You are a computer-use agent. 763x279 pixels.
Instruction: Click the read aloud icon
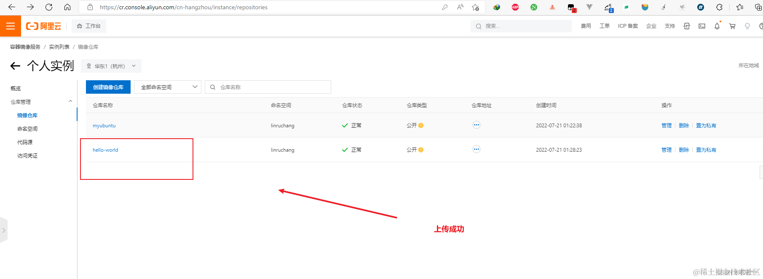click(x=460, y=7)
